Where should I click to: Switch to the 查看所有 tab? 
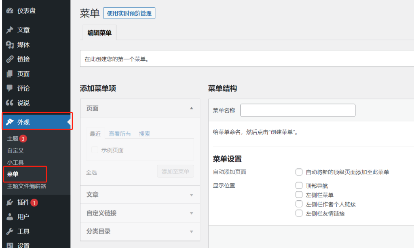click(x=120, y=134)
